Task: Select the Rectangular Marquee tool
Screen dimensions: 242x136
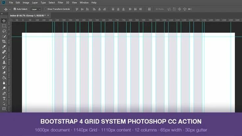Action: tap(4, 26)
